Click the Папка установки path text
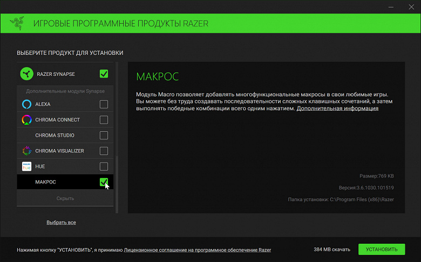 point(341,200)
